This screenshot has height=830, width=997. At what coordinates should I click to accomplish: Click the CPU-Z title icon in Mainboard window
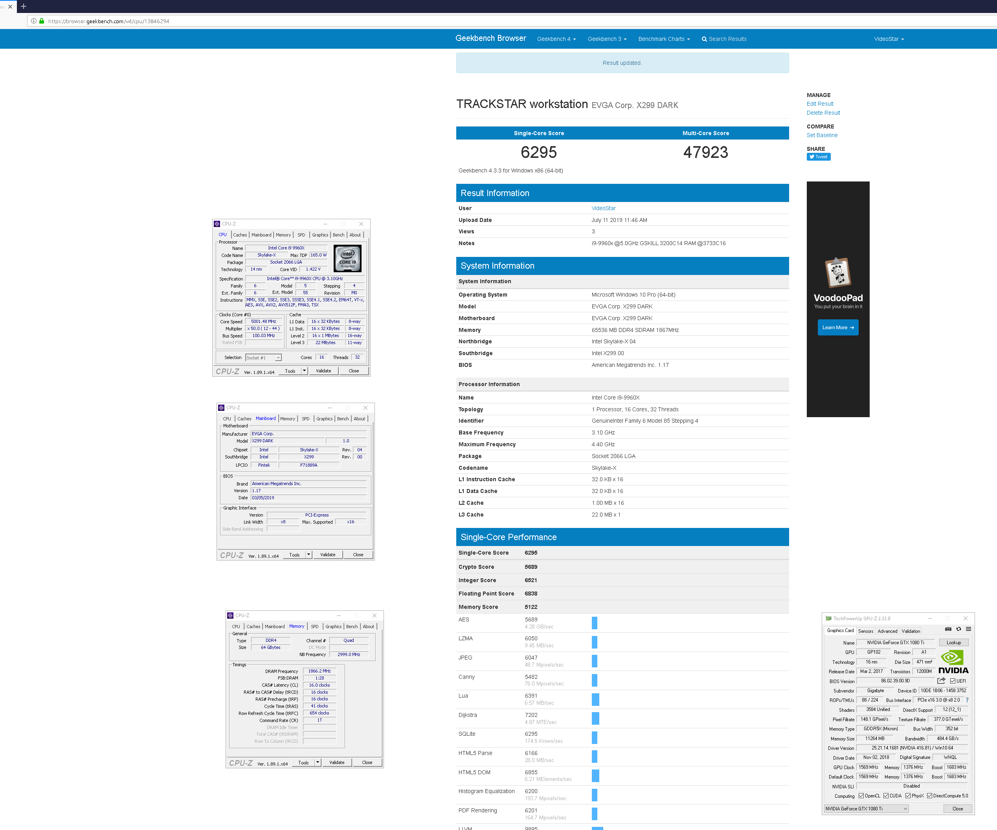pos(221,408)
